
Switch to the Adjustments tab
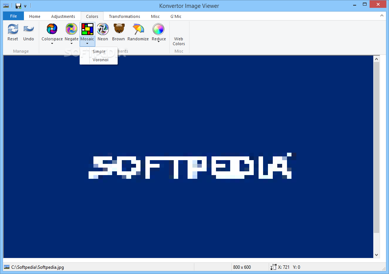coord(63,16)
